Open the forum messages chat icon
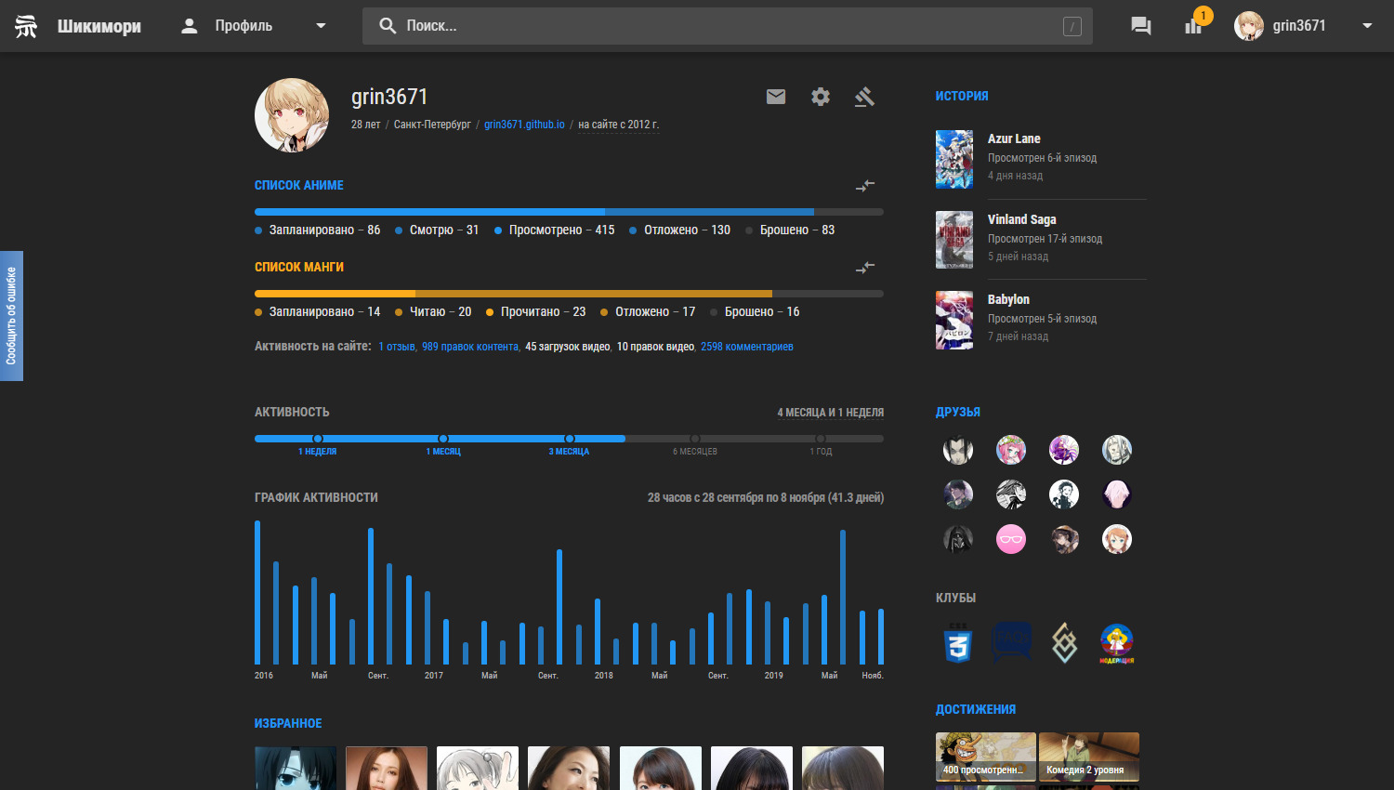The image size is (1394, 790). coord(1140,26)
